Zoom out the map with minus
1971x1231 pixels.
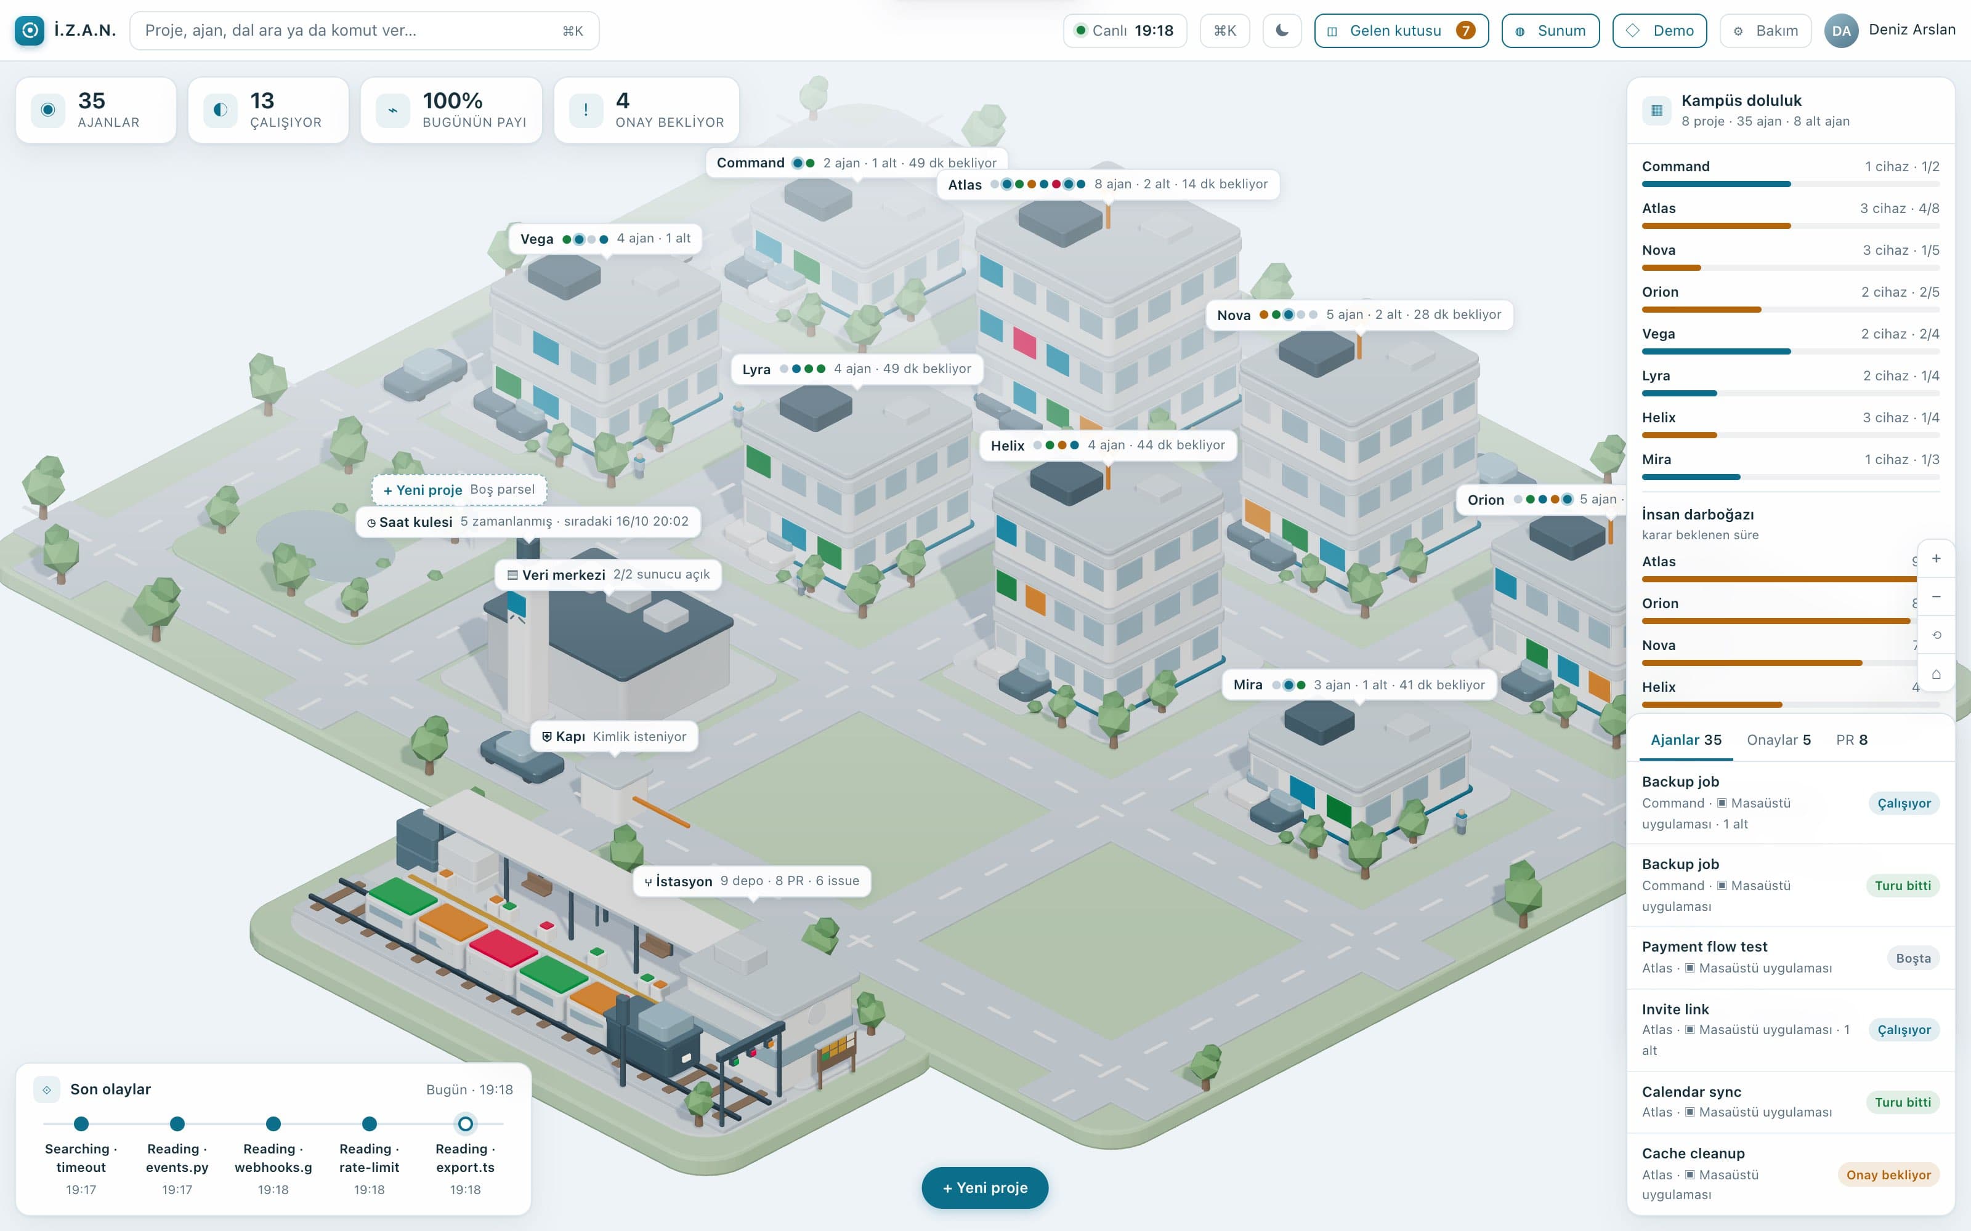pyautogui.click(x=1936, y=597)
